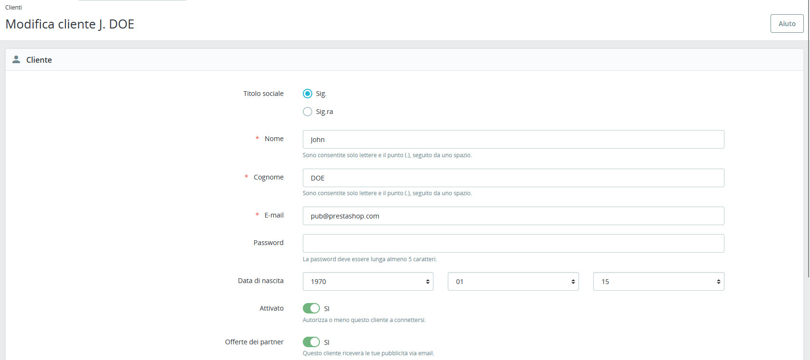
Task: Toggle the Attivato switch
Action: (311, 308)
